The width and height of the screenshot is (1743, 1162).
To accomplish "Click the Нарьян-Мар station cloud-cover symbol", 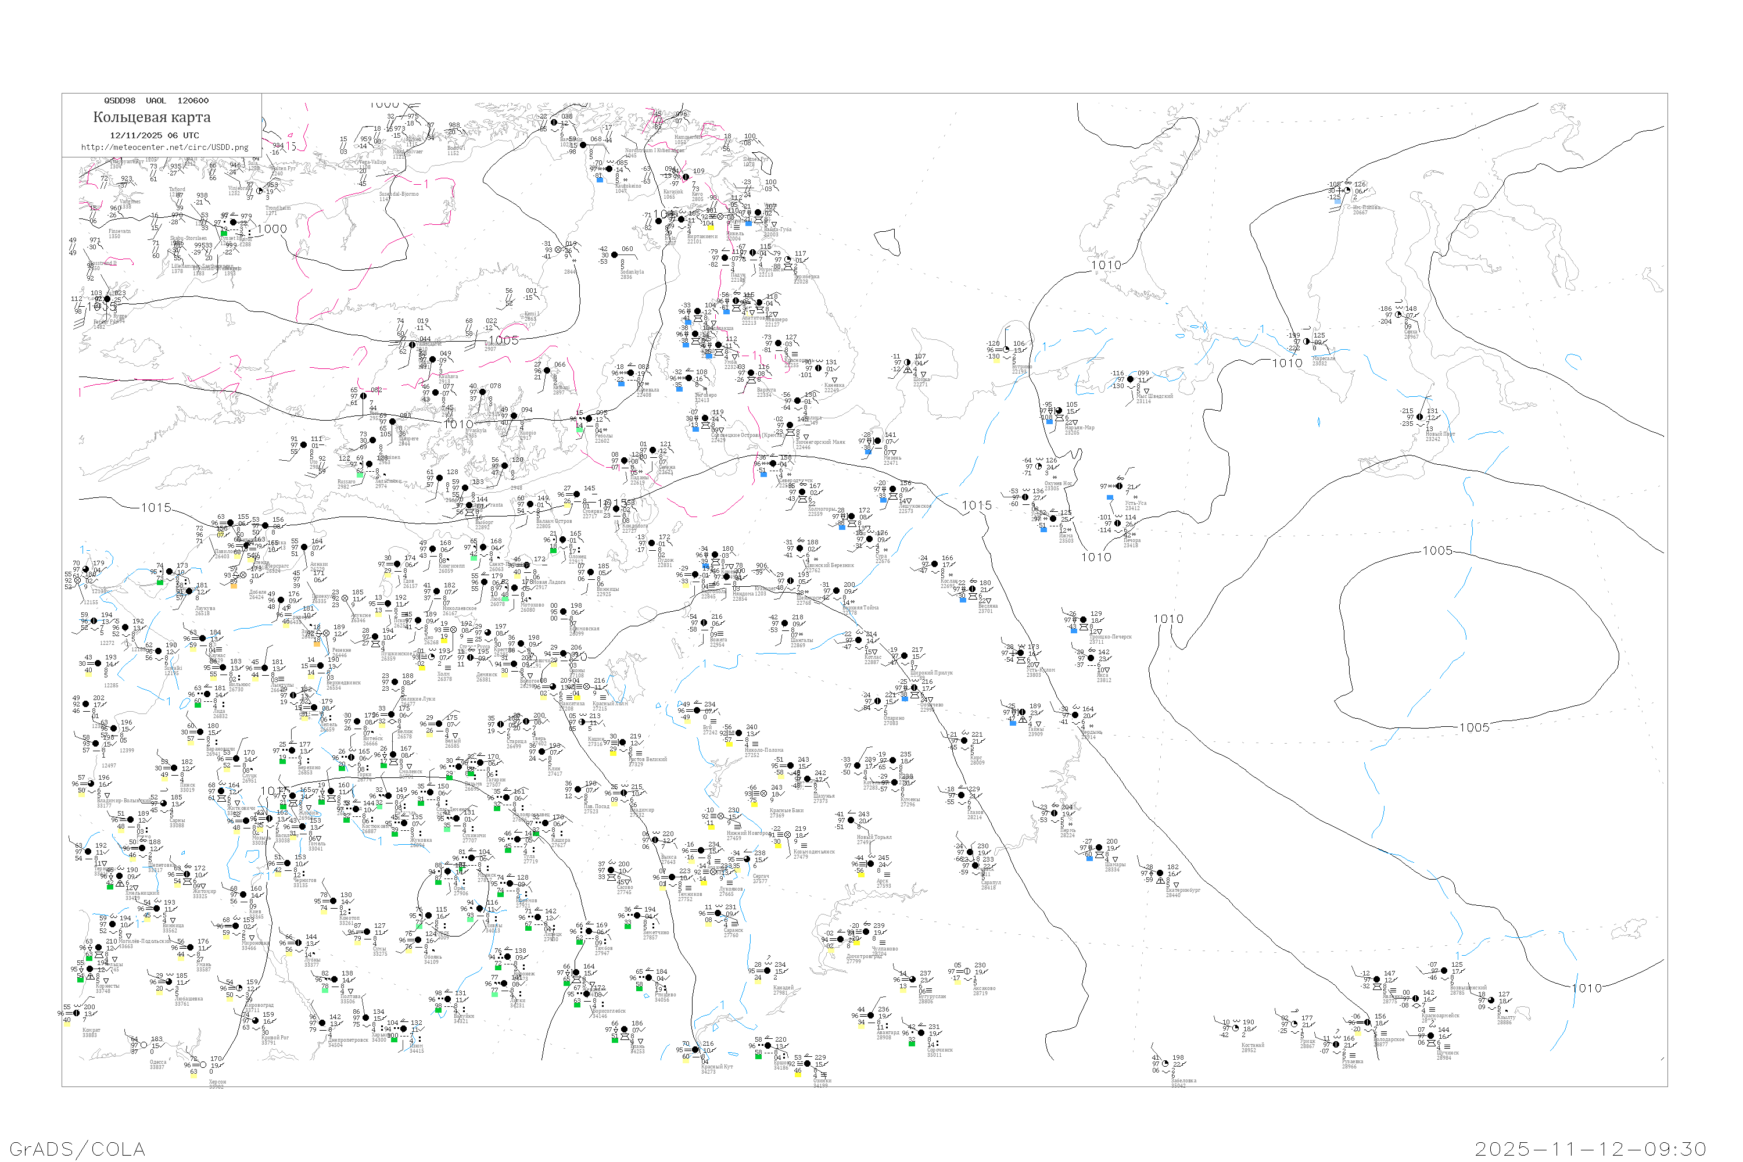I will click(1059, 411).
